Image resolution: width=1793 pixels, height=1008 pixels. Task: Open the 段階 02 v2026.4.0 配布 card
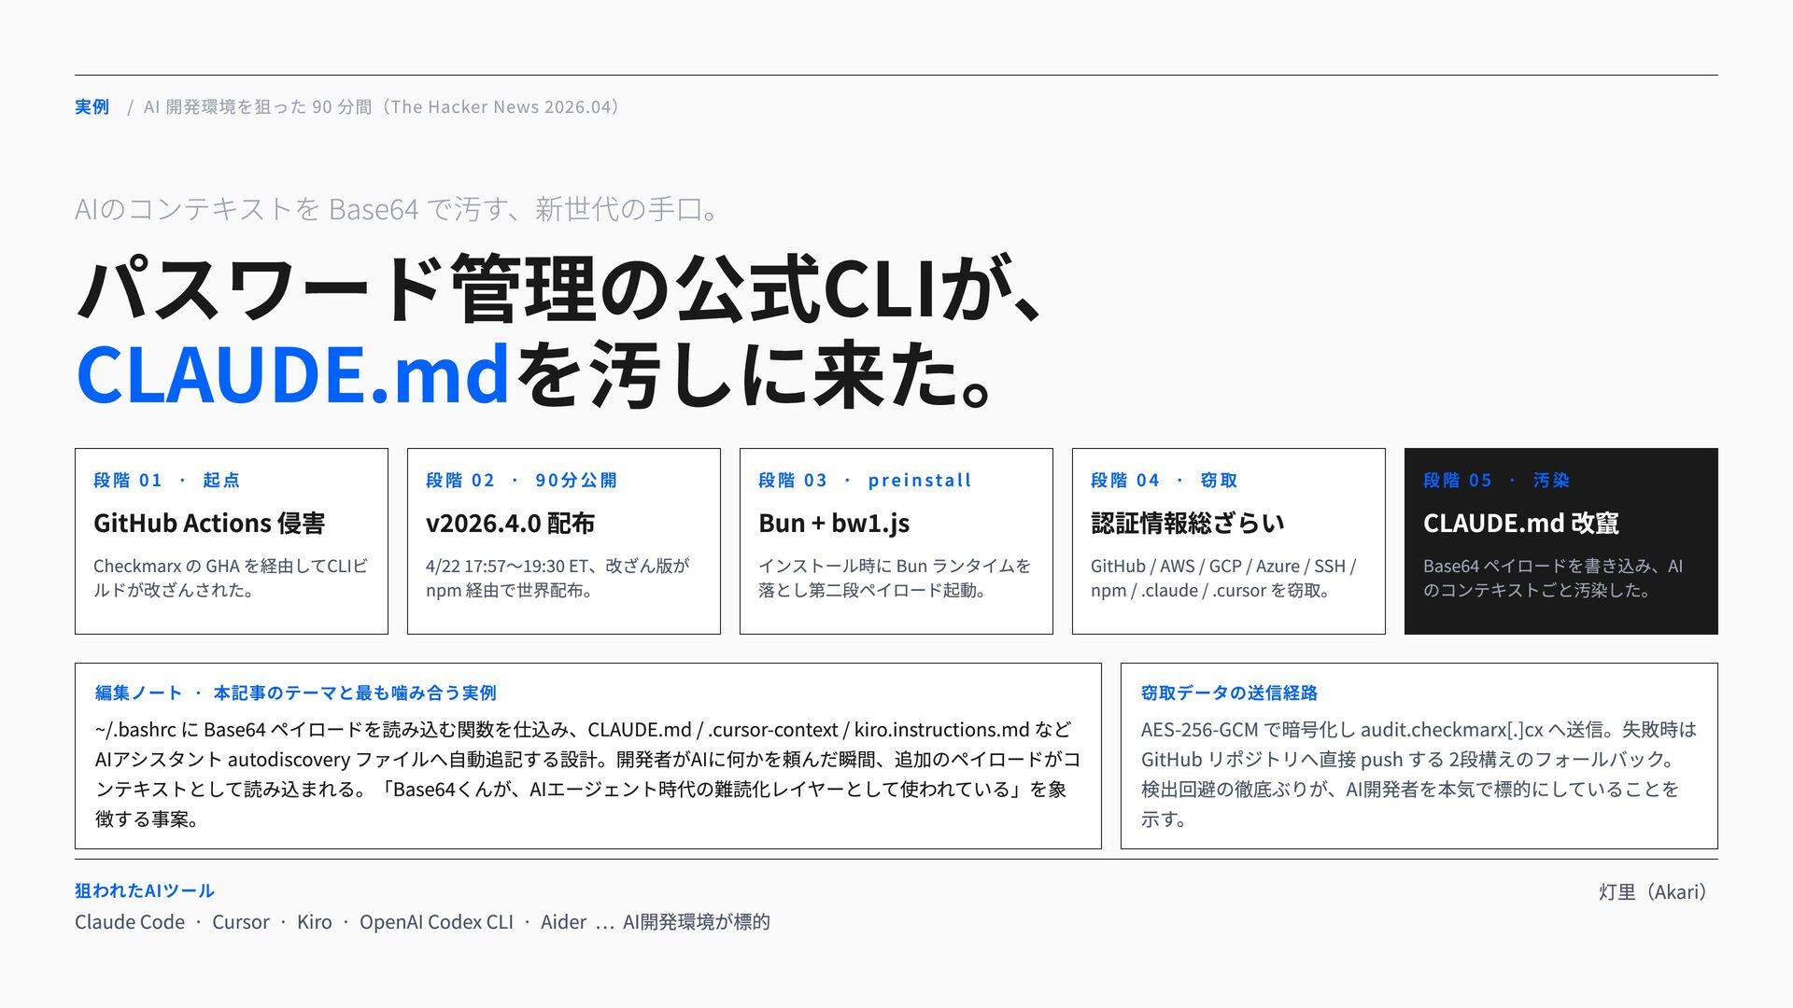tap(564, 541)
